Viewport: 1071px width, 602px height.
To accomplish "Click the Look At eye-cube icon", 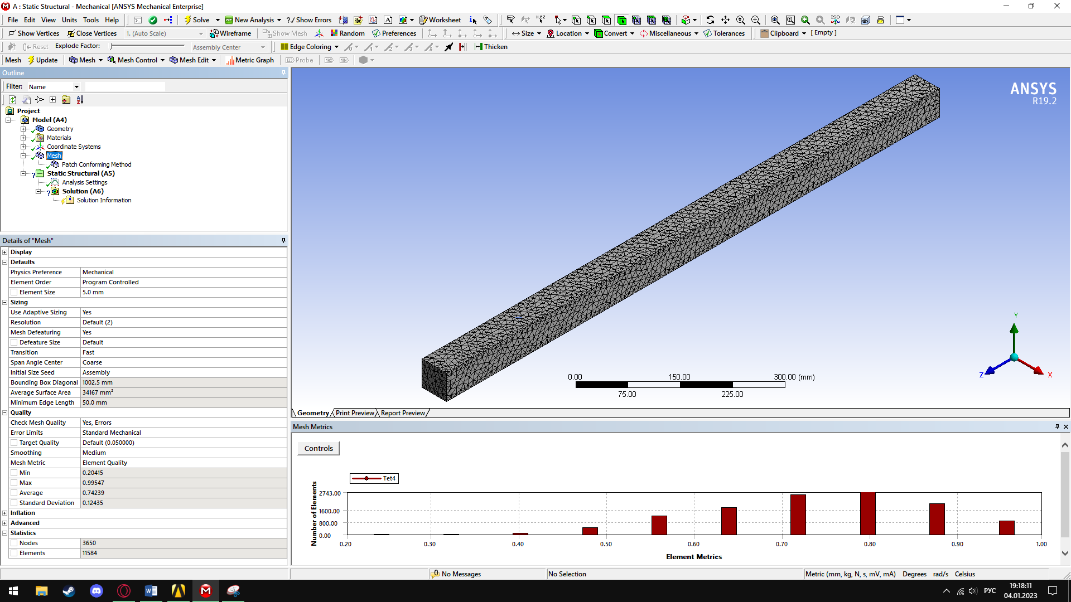I will (x=865, y=20).
